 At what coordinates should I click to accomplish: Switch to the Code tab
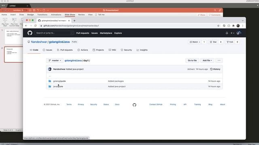(x=34, y=50)
